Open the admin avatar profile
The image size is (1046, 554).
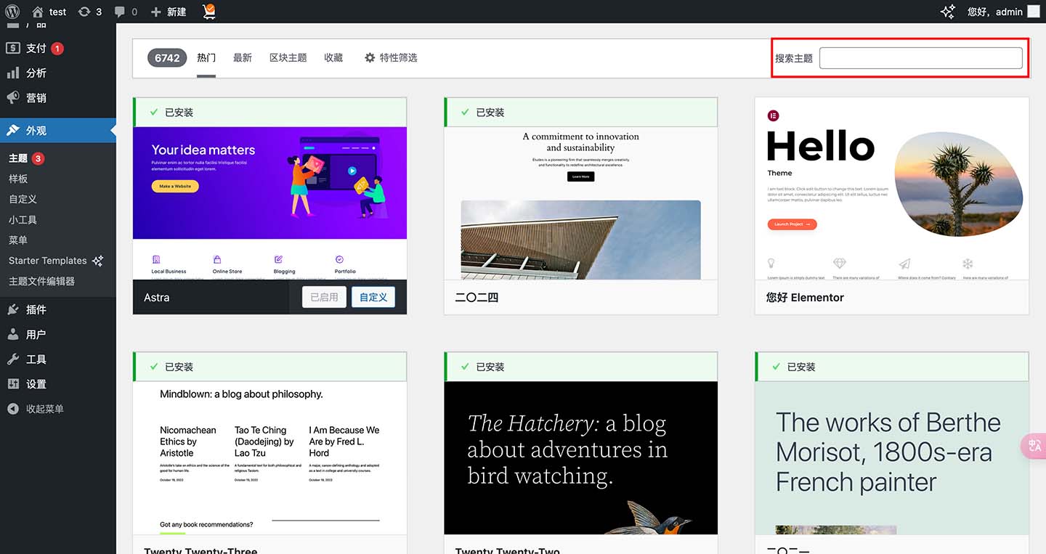tap(1033, 12)
